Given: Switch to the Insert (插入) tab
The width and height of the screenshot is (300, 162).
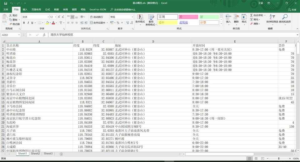Looking at the screenshot, I should (25, 10).
